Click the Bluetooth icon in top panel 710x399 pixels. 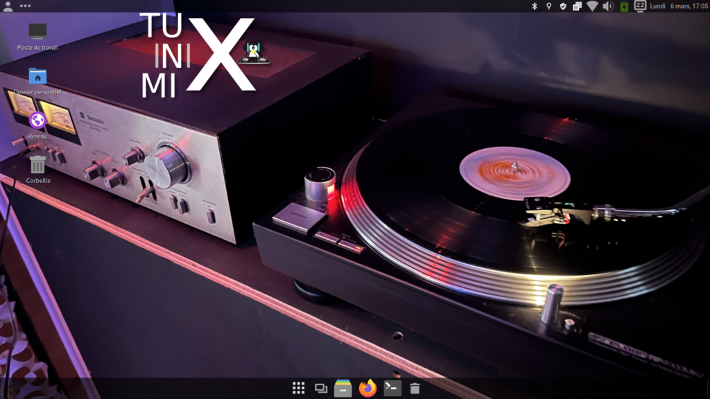coord(534,6)
